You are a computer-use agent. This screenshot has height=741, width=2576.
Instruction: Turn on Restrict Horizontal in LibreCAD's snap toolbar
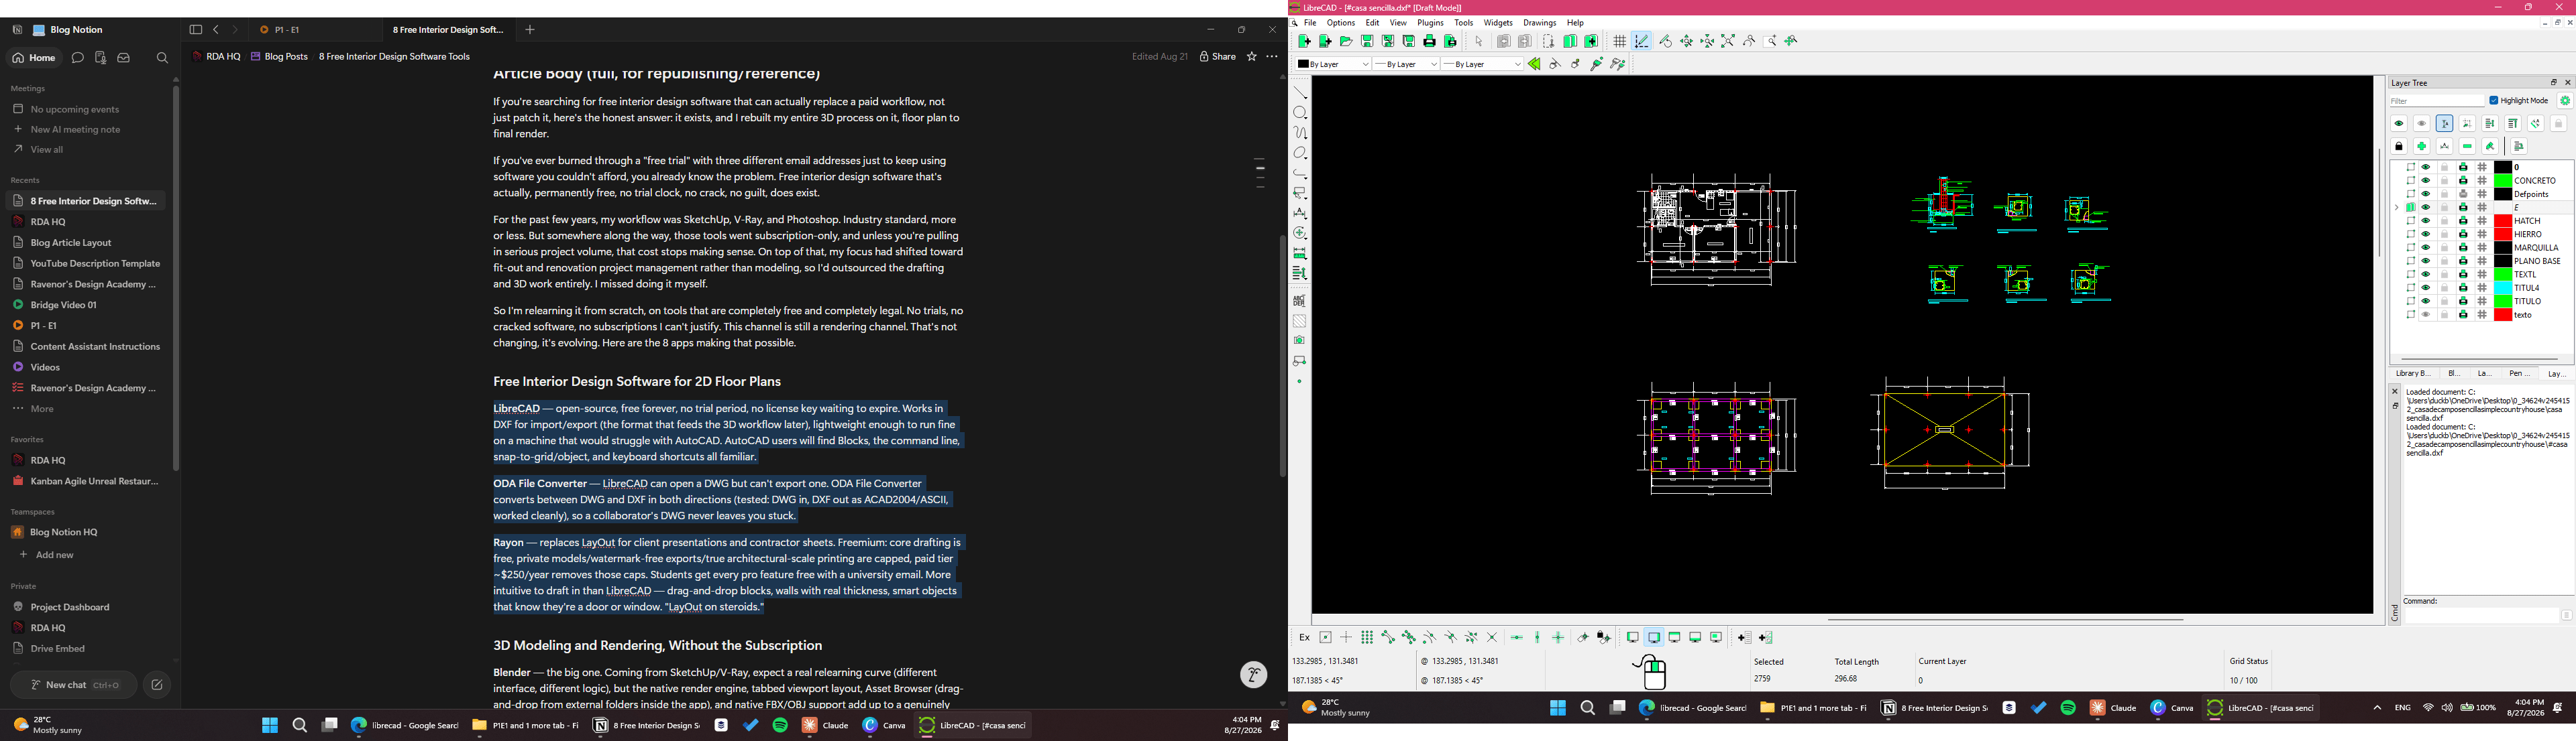coord(1517,637)
